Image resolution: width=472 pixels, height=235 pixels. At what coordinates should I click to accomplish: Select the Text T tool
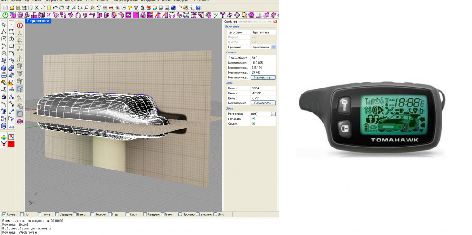(x=4, y=112)
